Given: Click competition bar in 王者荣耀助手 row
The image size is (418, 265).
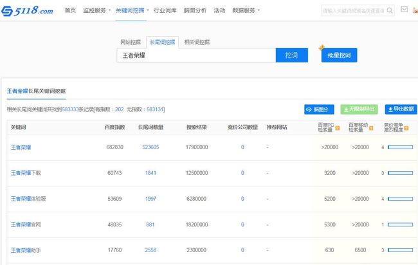Looking at the screenshot, I should [x=400, y=250].
